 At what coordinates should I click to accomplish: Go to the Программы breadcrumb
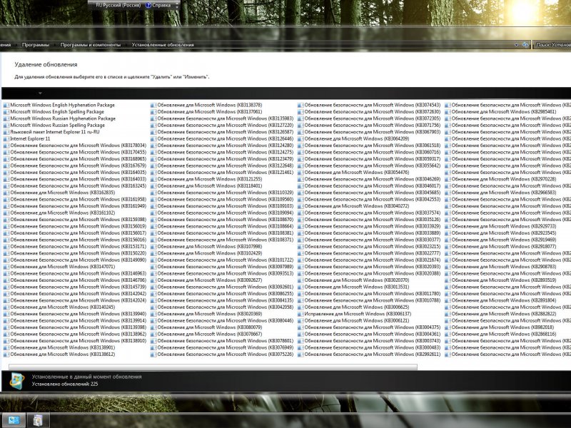coord(35,45)
